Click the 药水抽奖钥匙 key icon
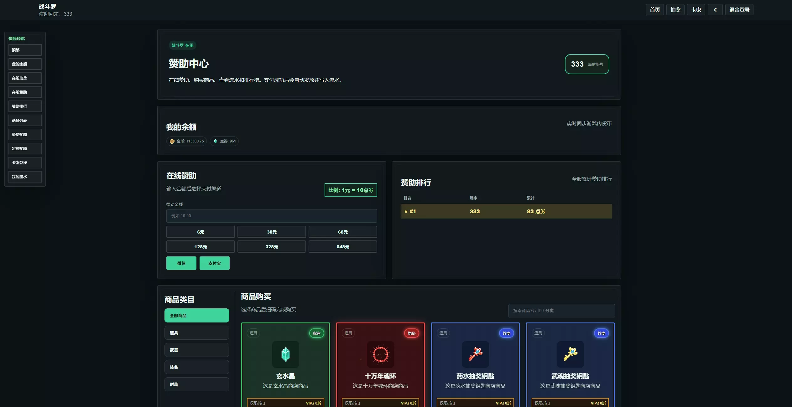The height and width of the screenshot is (407, 792). click(x=475, y=354)
